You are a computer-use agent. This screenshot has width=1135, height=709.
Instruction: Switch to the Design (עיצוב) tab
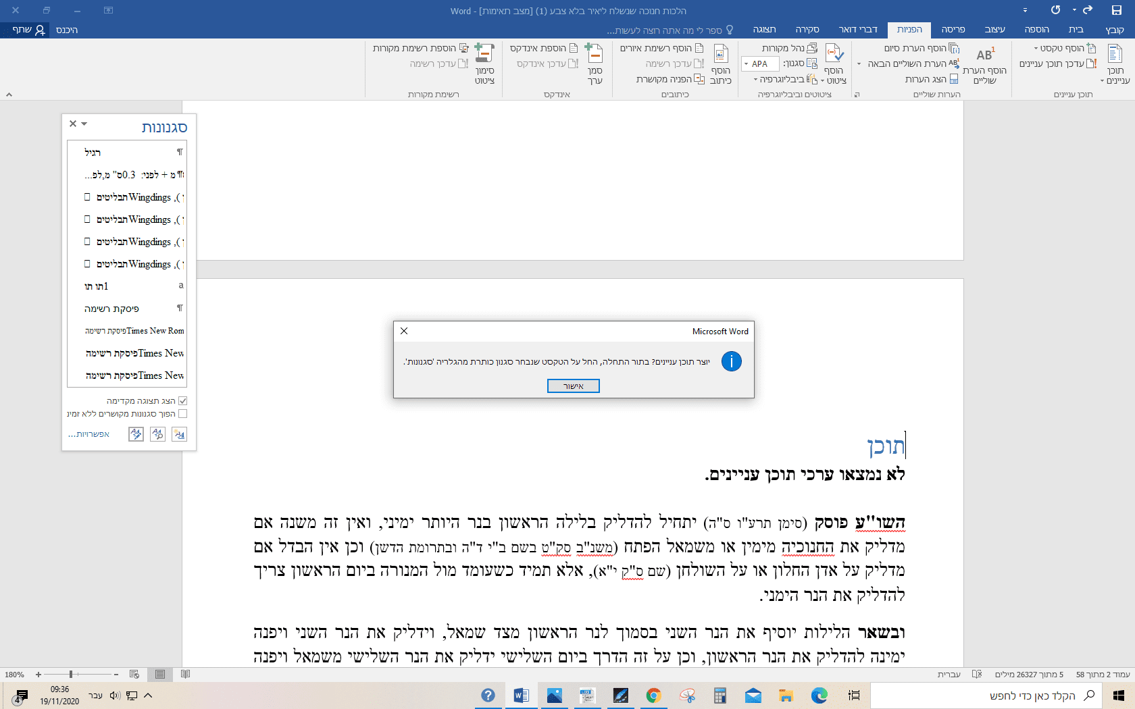[x=994, y=30]
